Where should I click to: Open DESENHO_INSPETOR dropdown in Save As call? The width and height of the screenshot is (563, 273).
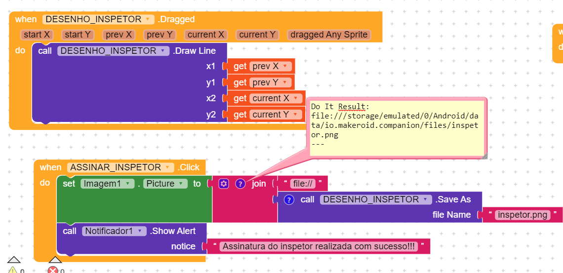pyautogui.click(x=376, y=199)
